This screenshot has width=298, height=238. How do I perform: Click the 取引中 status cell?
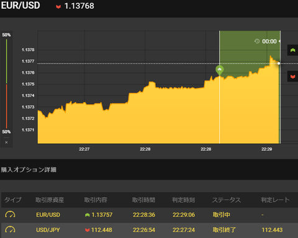click(x=222, y=215)
